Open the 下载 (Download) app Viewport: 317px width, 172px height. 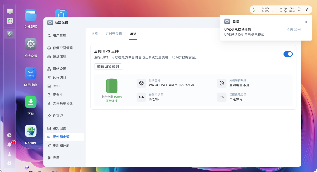click(31, 102)
